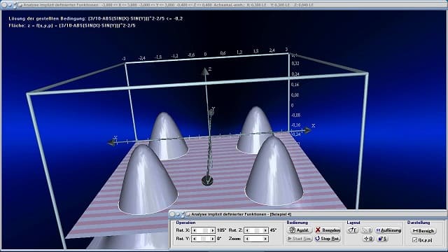Click the Rot. X scrollbar thumb
Image resolution: width=448 pixels, height=252 pixels.
(x=205, y=230)
